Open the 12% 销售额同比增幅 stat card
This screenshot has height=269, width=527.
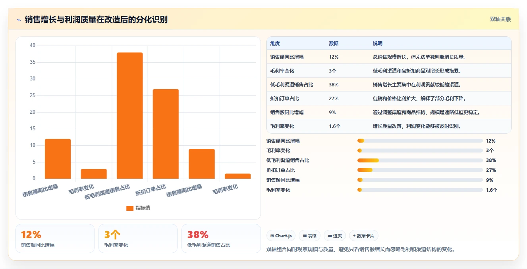[x=55, y=238]
